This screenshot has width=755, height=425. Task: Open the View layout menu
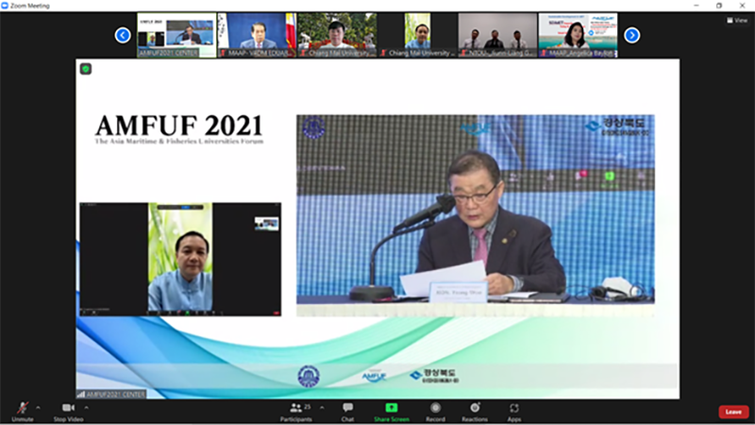point(737,20)
